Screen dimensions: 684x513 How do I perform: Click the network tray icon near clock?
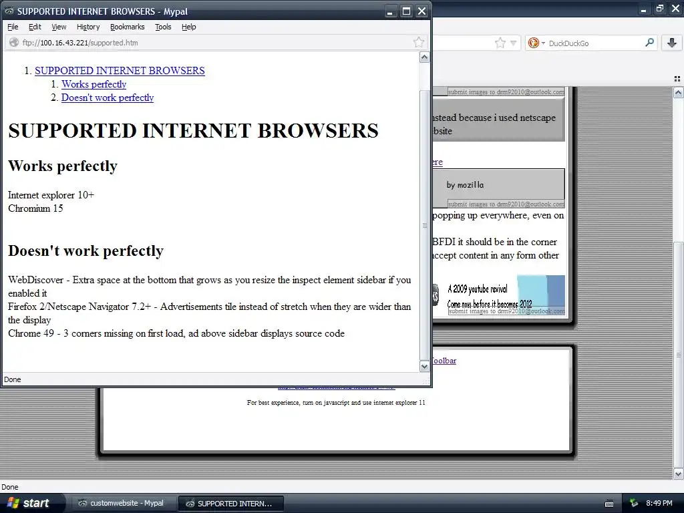[x=634, y=504]
